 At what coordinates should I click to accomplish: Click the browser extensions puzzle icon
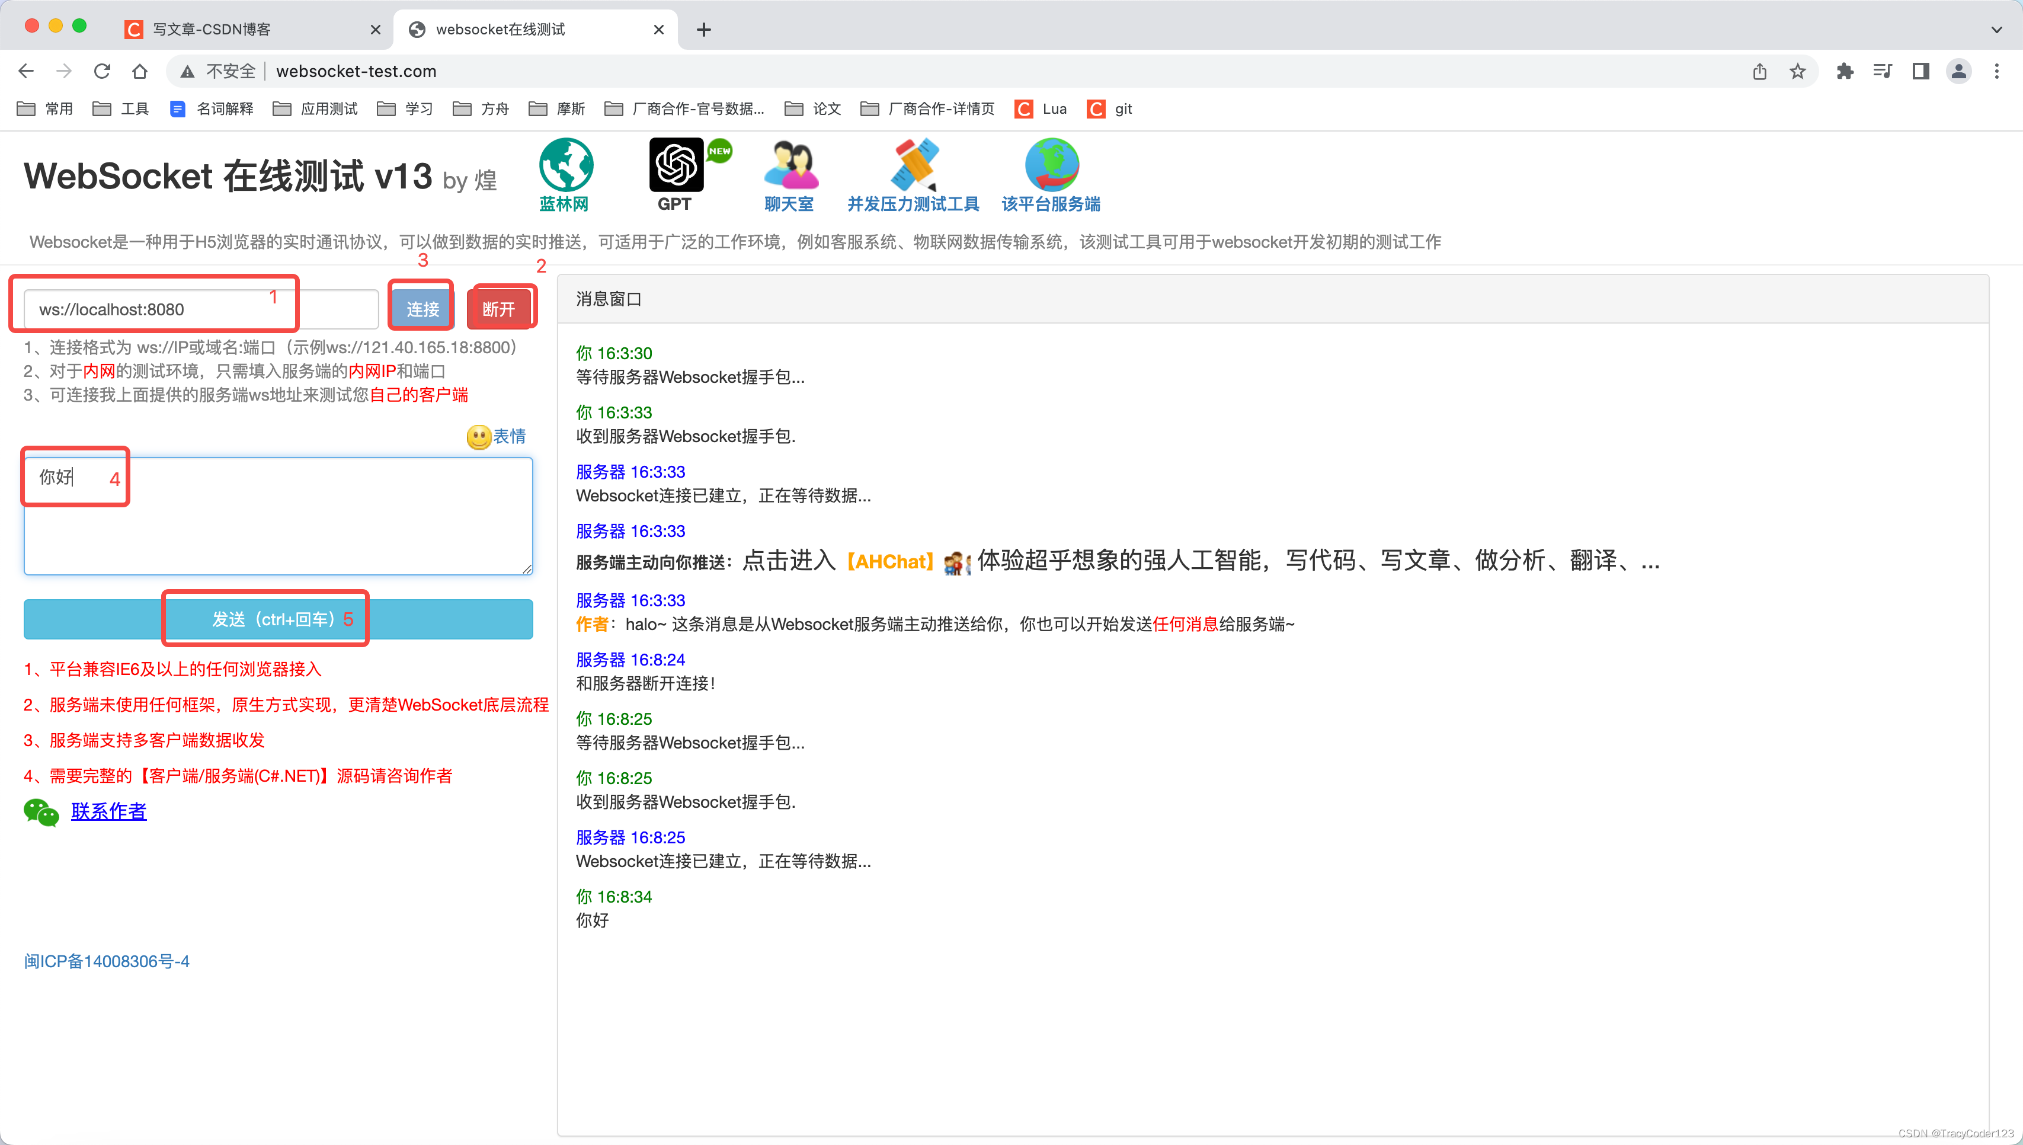[1843, 71]
